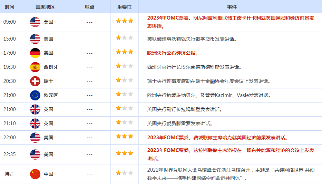Click the 19:30 time cell
Screen dimensions: 322x184
9,67
